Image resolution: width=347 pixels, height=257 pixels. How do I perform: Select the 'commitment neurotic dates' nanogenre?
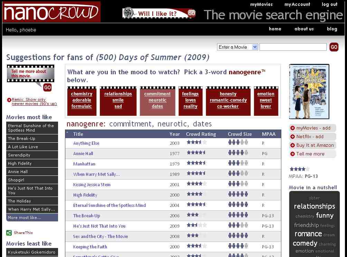tap(157, 101)
